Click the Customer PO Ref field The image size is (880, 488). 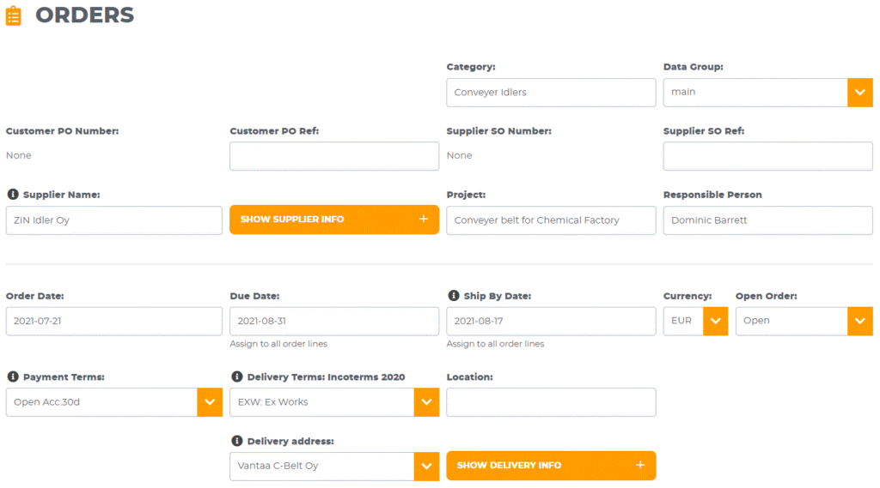[x=333, y=156]
